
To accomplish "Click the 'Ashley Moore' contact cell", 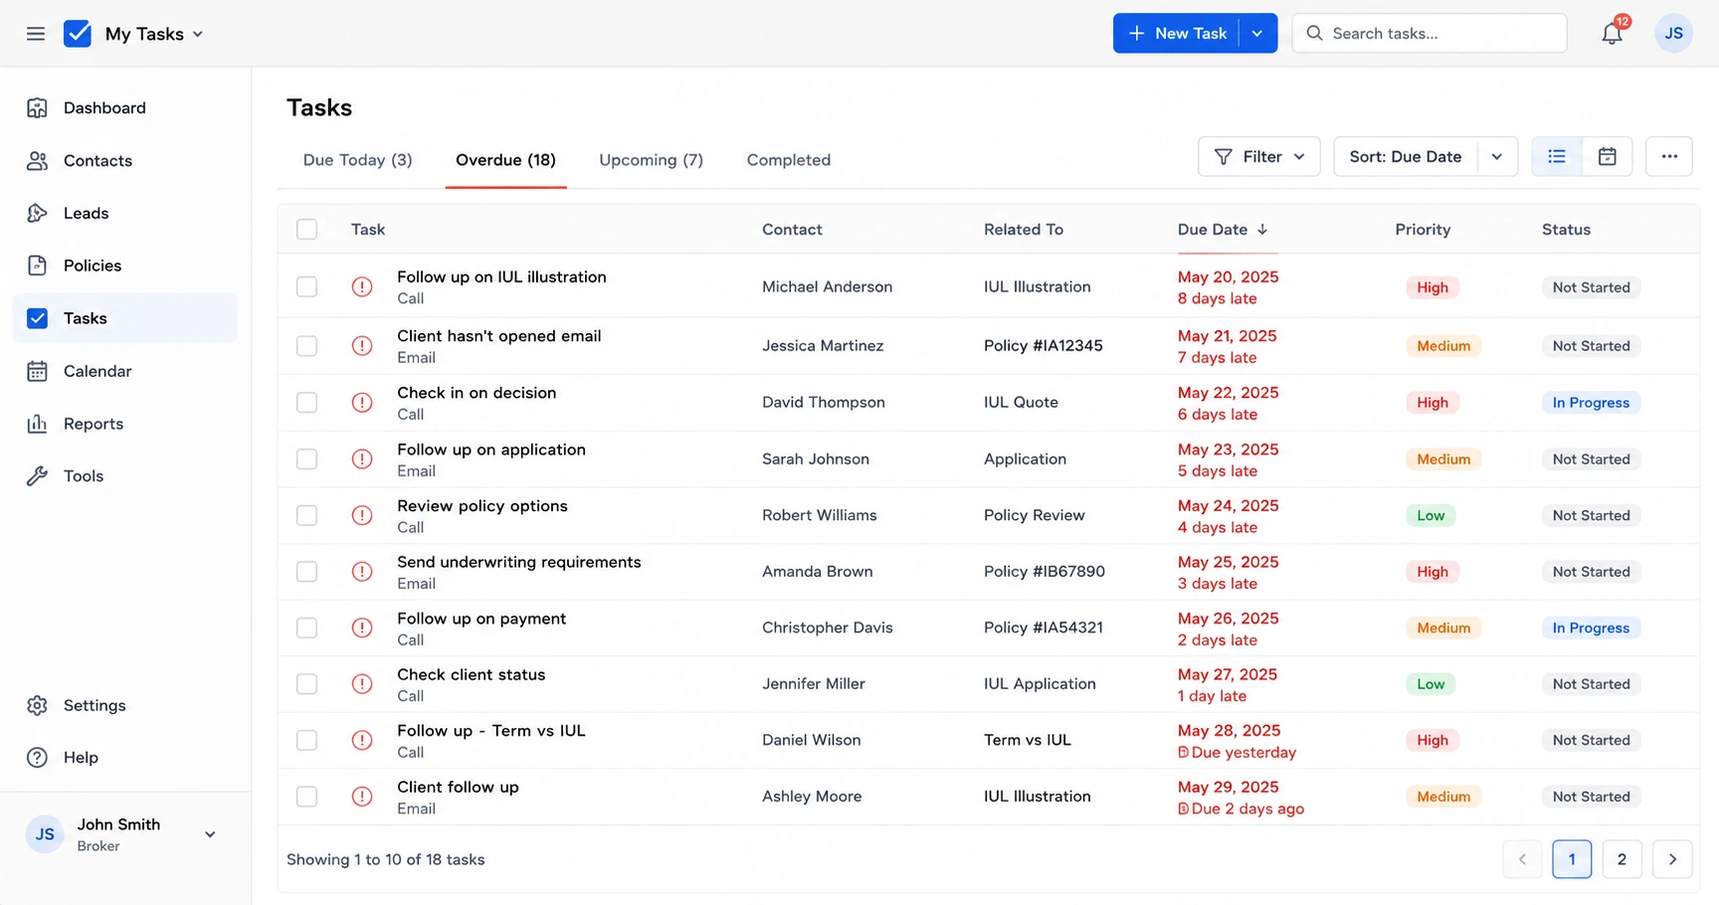I will (812, 797).
